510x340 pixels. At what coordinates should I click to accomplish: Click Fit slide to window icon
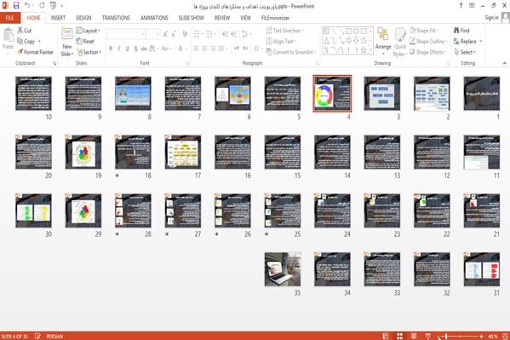[505, 336]
